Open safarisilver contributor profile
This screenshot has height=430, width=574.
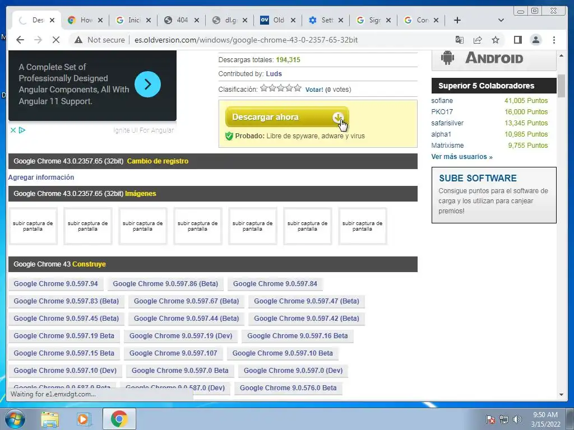coord(447,123)
